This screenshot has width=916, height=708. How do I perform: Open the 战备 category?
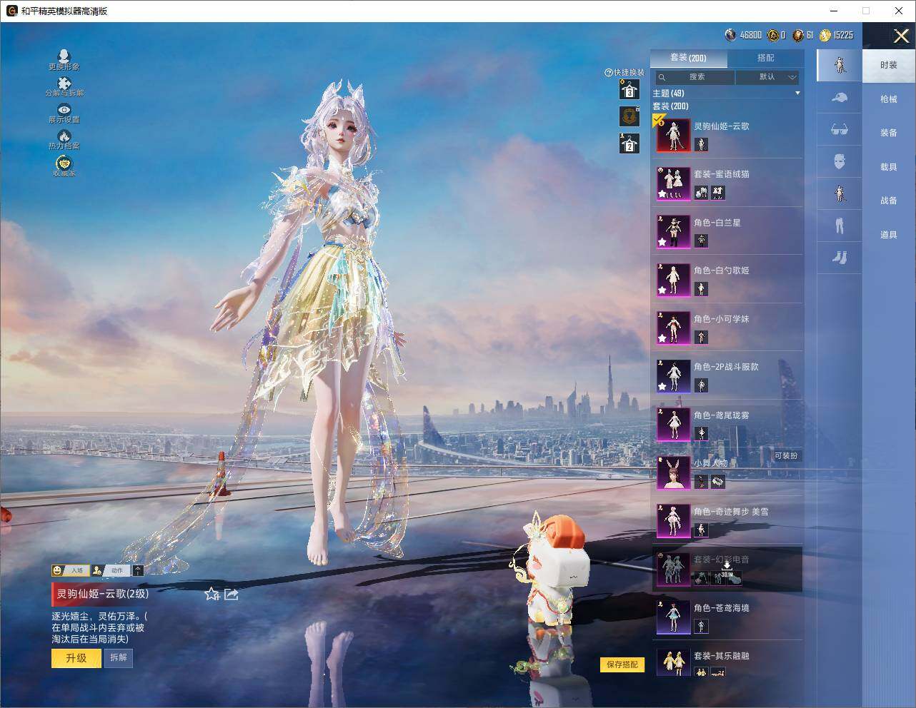pyautogui.click(x=889, y=201)
